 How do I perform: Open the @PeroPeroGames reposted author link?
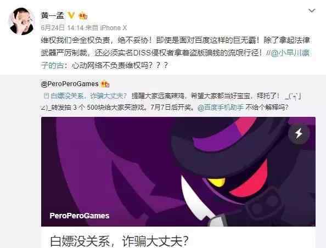[x=70, y=84]
